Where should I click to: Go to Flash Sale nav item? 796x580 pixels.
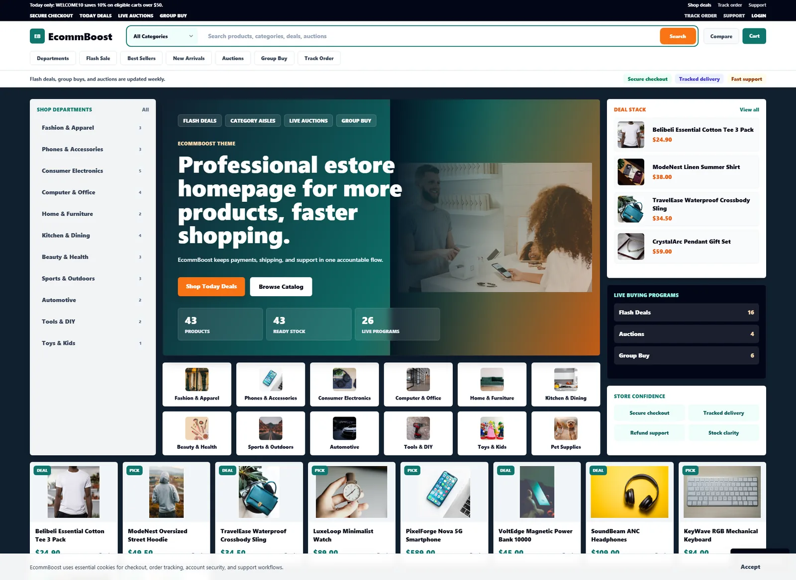tap(98, 58)
